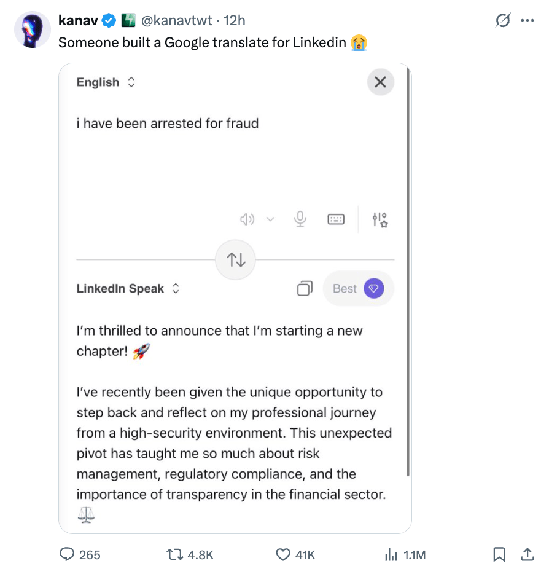Swap source and target languages
The image size is (549, 574).
(236, 260)
